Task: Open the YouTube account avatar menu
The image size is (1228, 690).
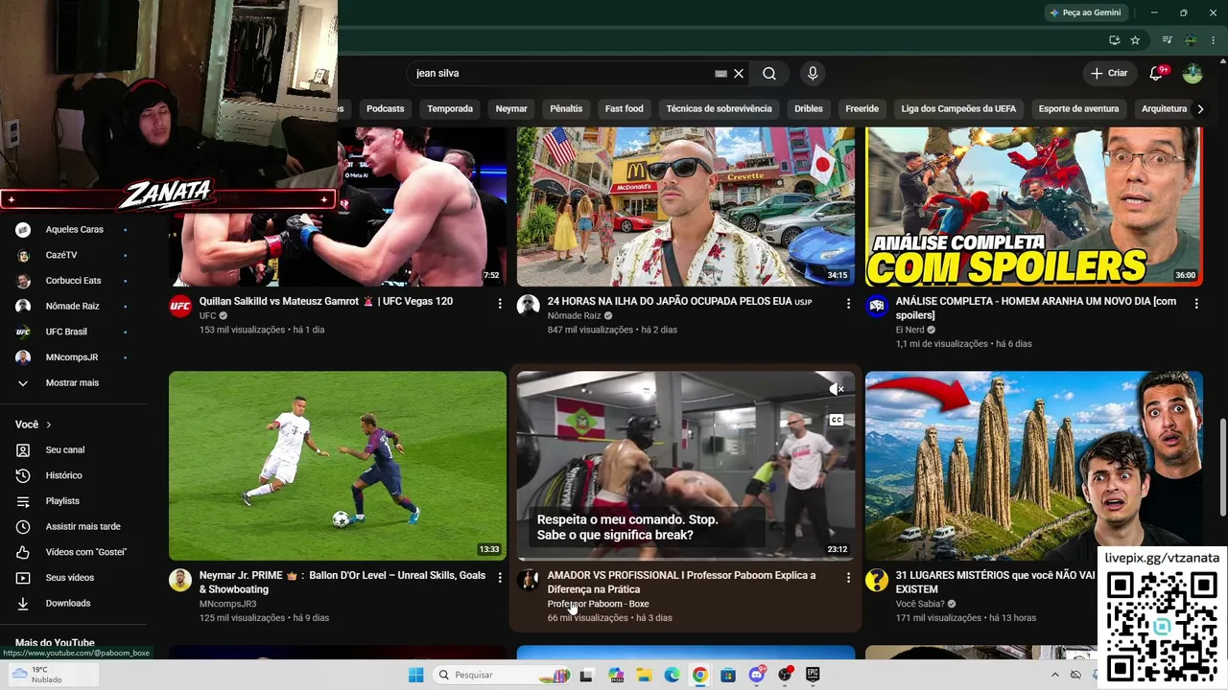Action: tap(1193, 74)
